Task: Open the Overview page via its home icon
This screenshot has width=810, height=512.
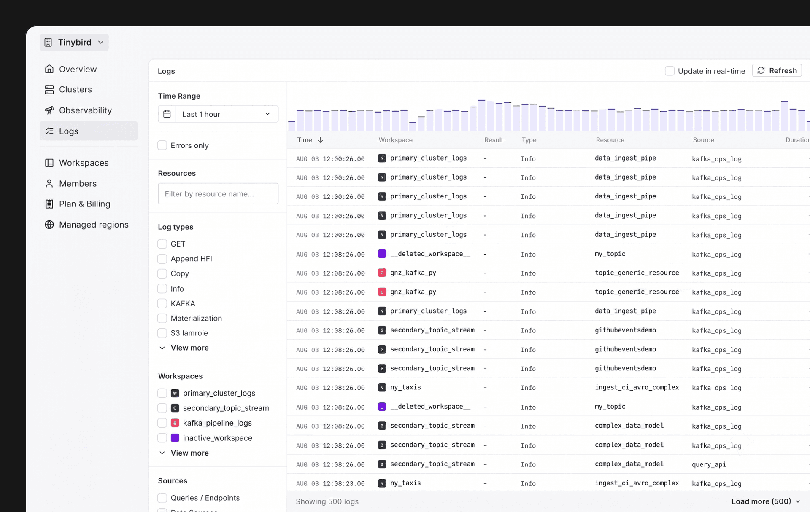Action: point(49,69)
